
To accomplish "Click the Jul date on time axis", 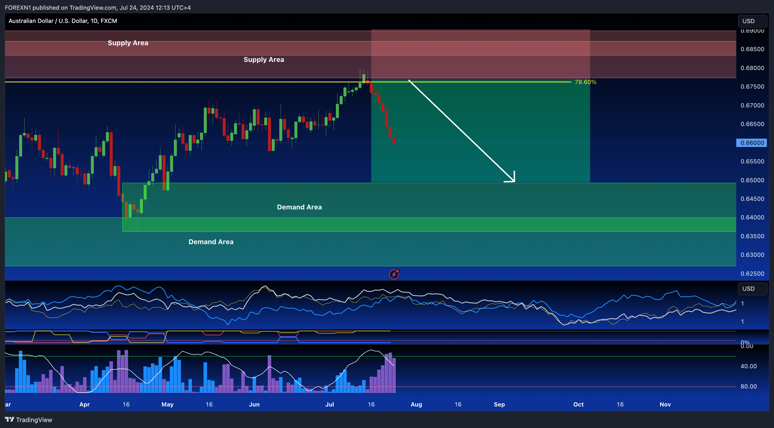I will (x=330, y=404).
